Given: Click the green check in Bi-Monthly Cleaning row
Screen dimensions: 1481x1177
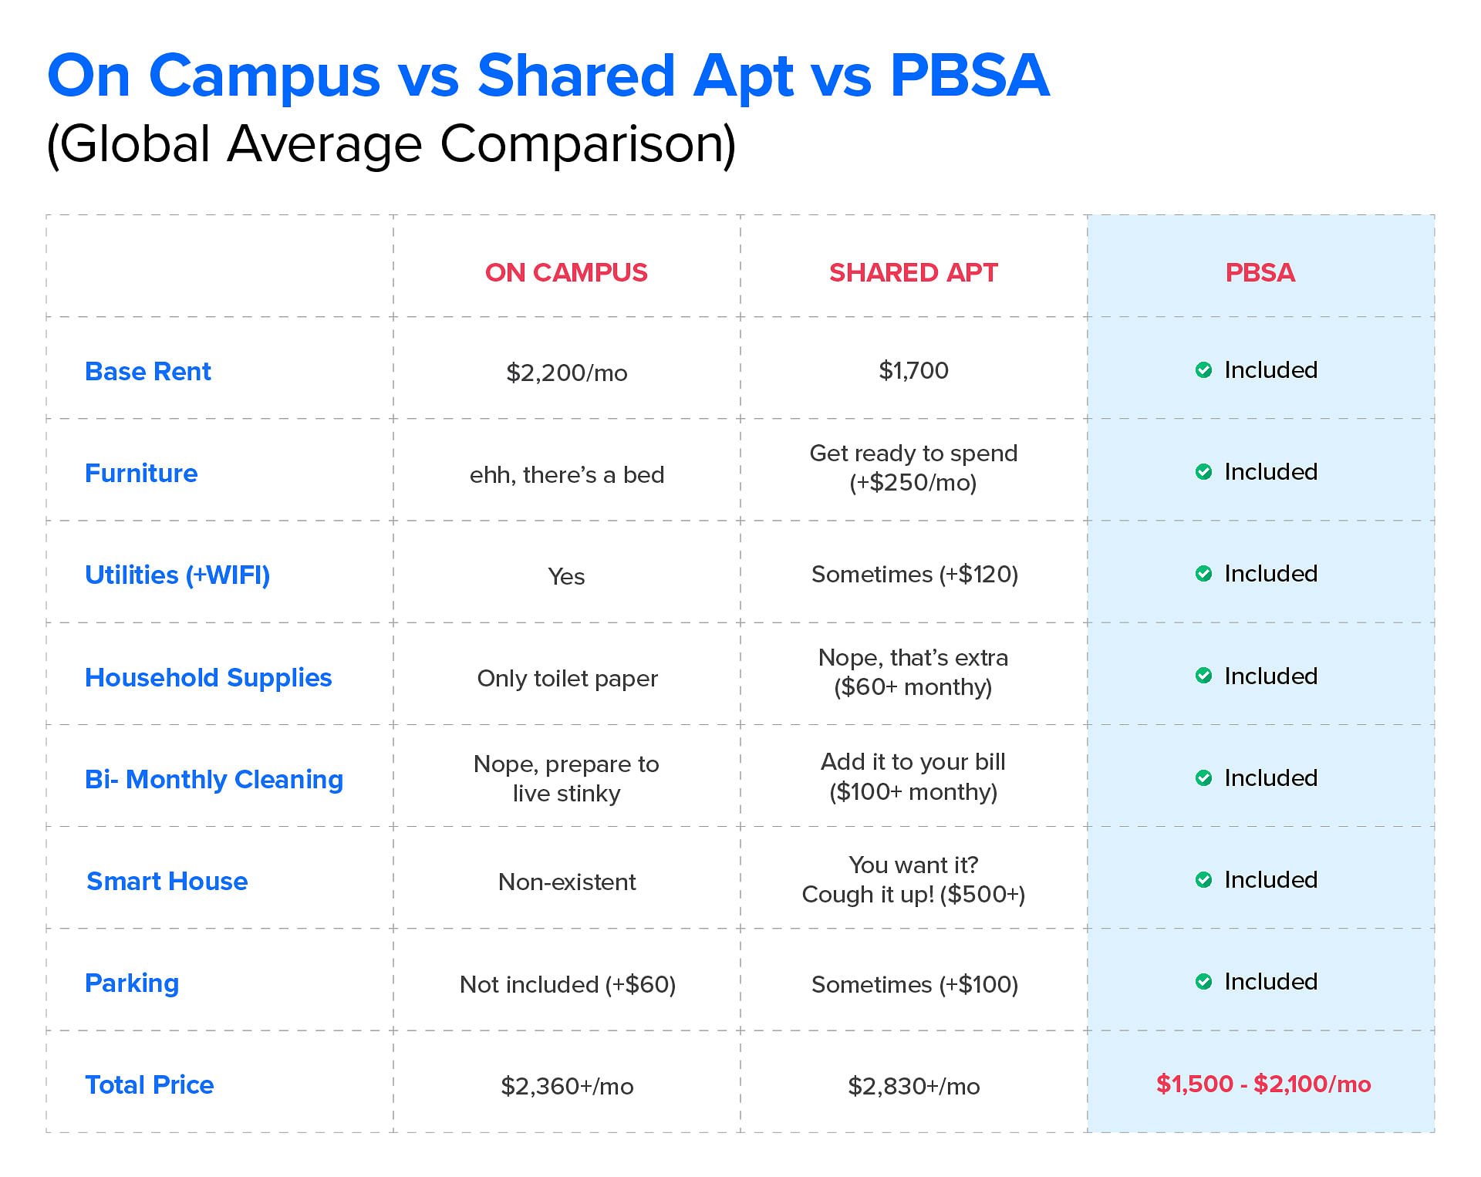Looking at the screenshot, I should point(1203,778).
